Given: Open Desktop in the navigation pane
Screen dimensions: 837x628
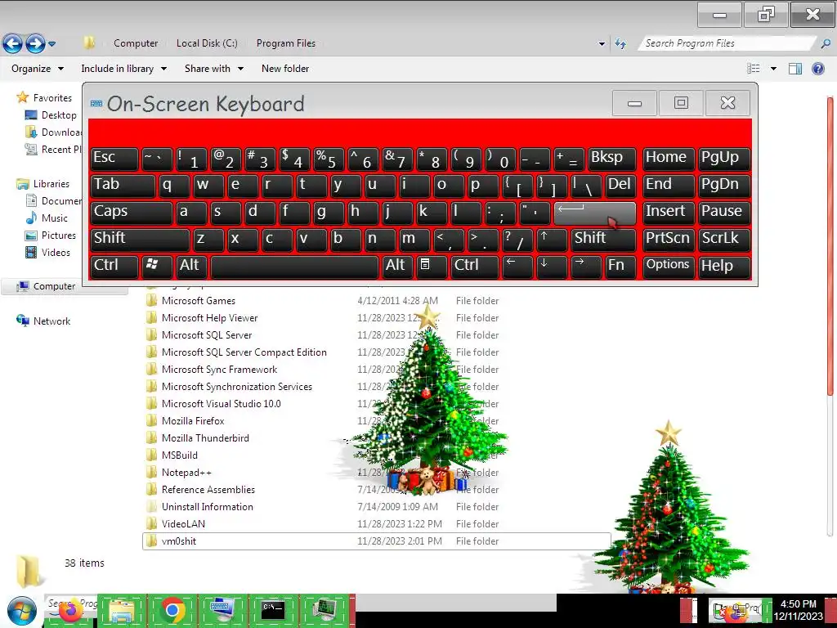Looking at the screenshot, I should pyautogui.click(x=59, y=114).
